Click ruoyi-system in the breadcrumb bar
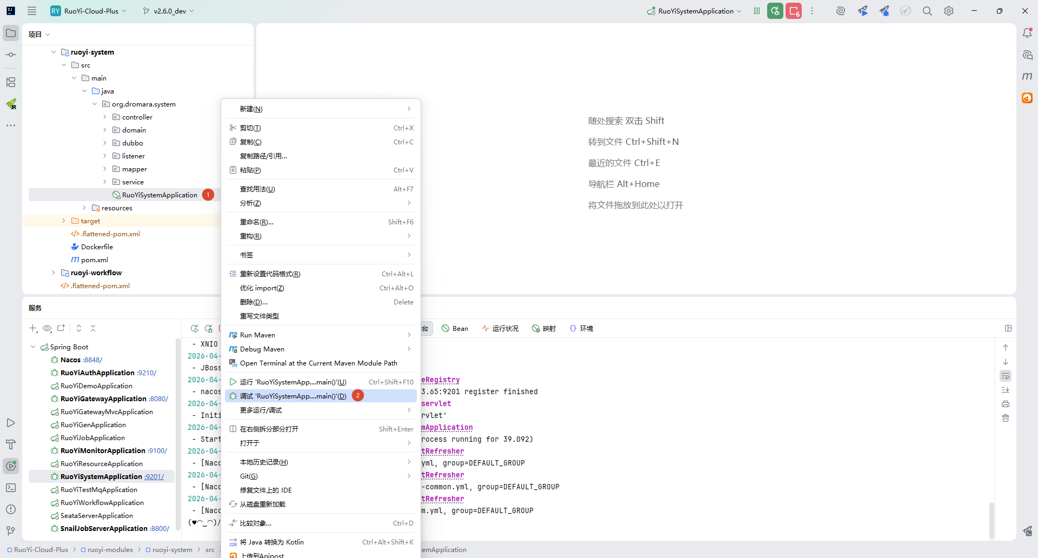Image resolution: width=1038 pixels, height=558 pixels. coord(172,550)
